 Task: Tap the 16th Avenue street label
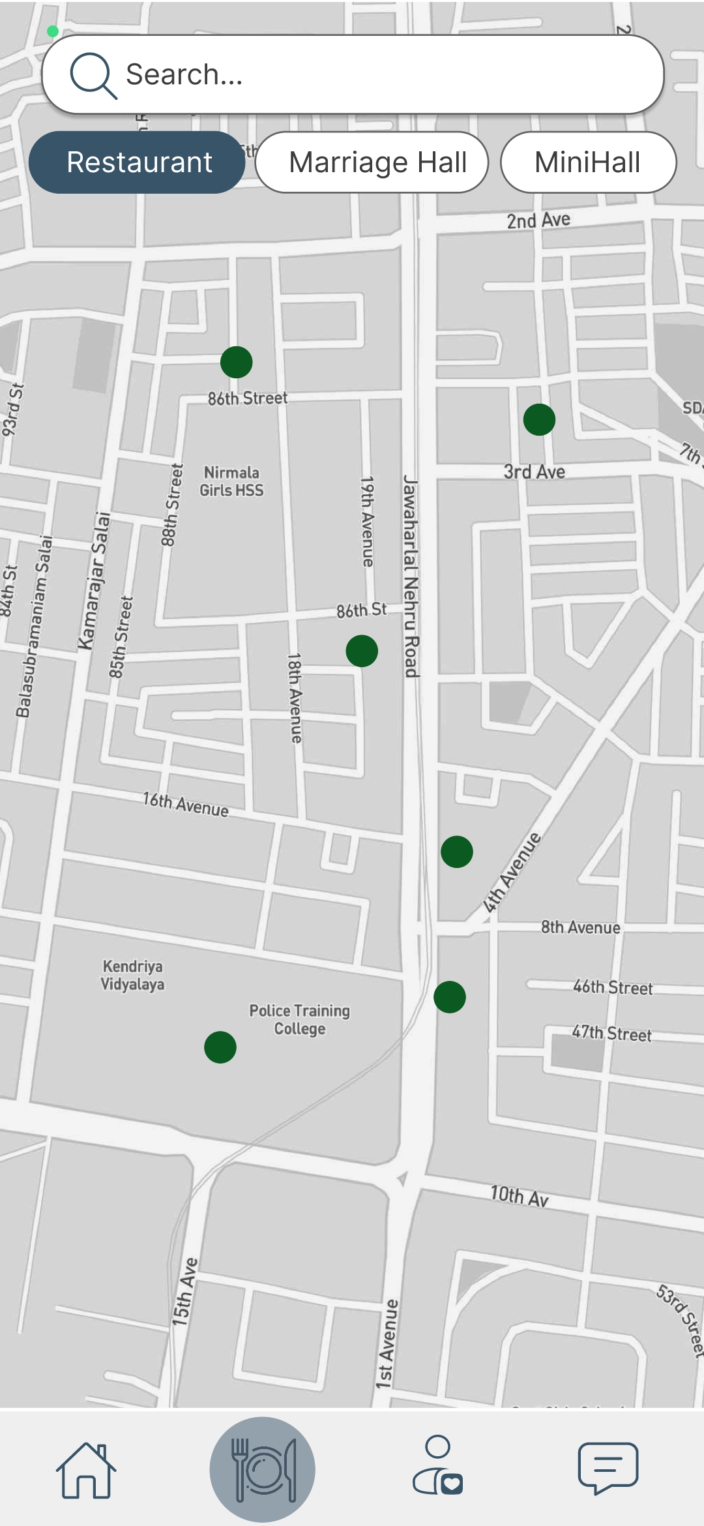pos(186,805)
